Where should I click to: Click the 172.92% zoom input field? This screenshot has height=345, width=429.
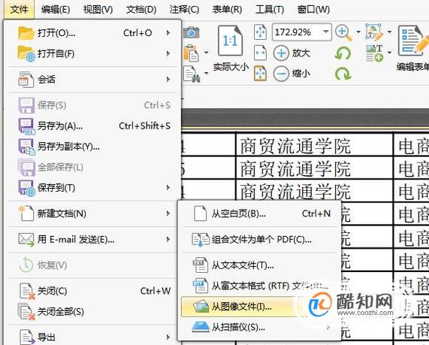pyautogui.click(x=298, y=32)
